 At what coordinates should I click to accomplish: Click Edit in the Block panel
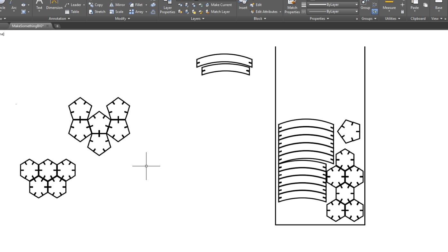point(256,5)
